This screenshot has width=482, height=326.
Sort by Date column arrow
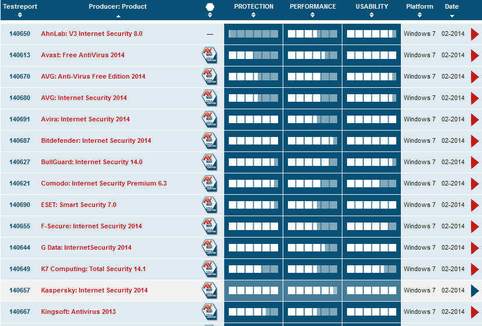[452, 16]
